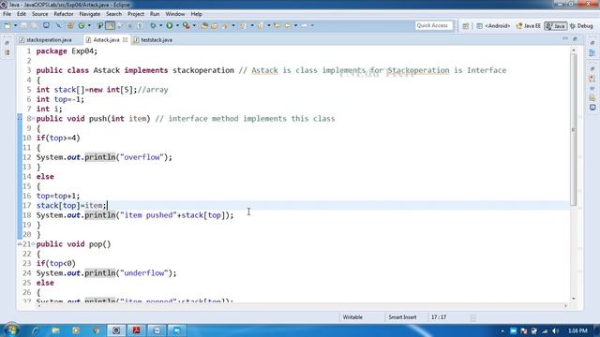Expand the External Tools dropdown arrow

click(194, 25)
